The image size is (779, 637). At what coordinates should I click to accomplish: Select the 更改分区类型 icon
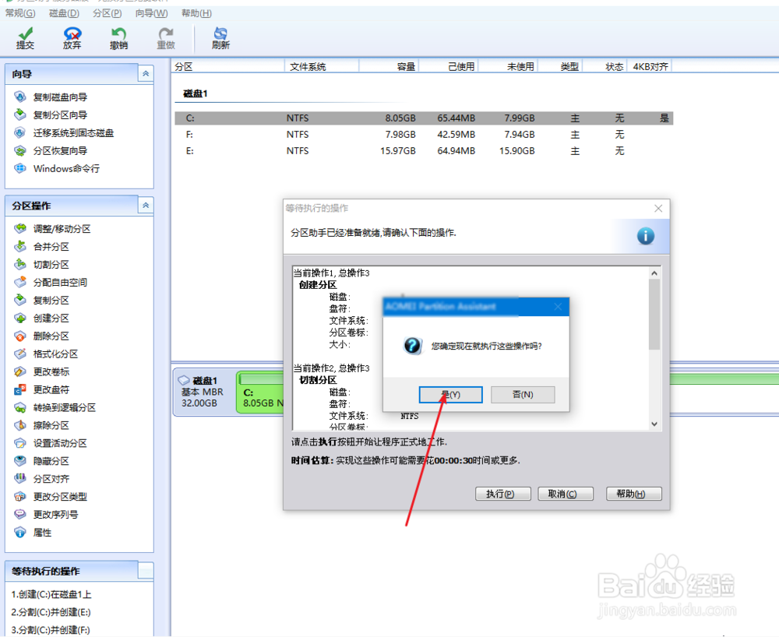point(20,497)
